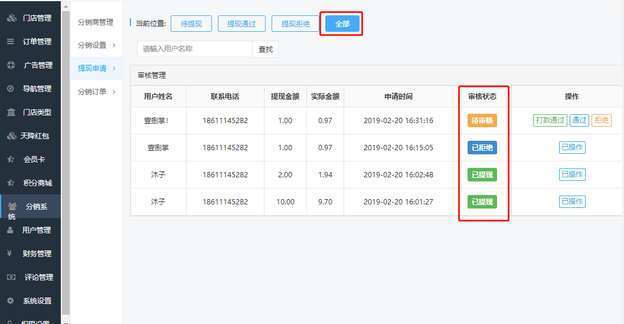Image resolution: width=624 pixels, height=324 pixels.
Task: Click the 门店类型 bank building icon
Action: pos(11,112)
